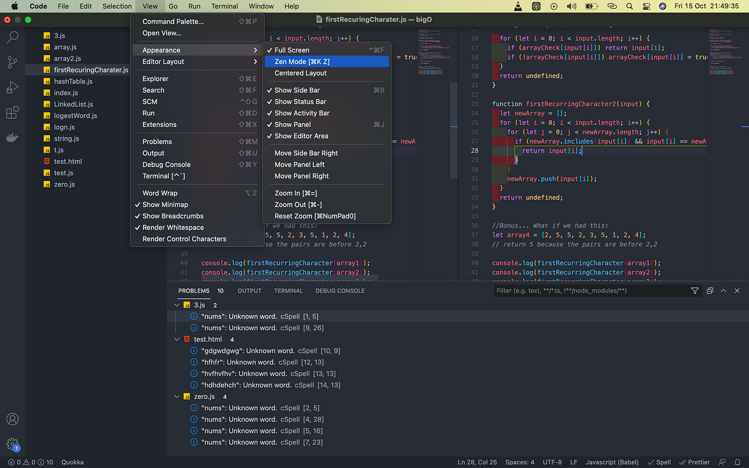Switch to the TERMINAL panel tab

pos(288,290)
